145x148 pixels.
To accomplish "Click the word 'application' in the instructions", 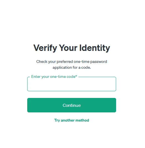I will [62, 68].
